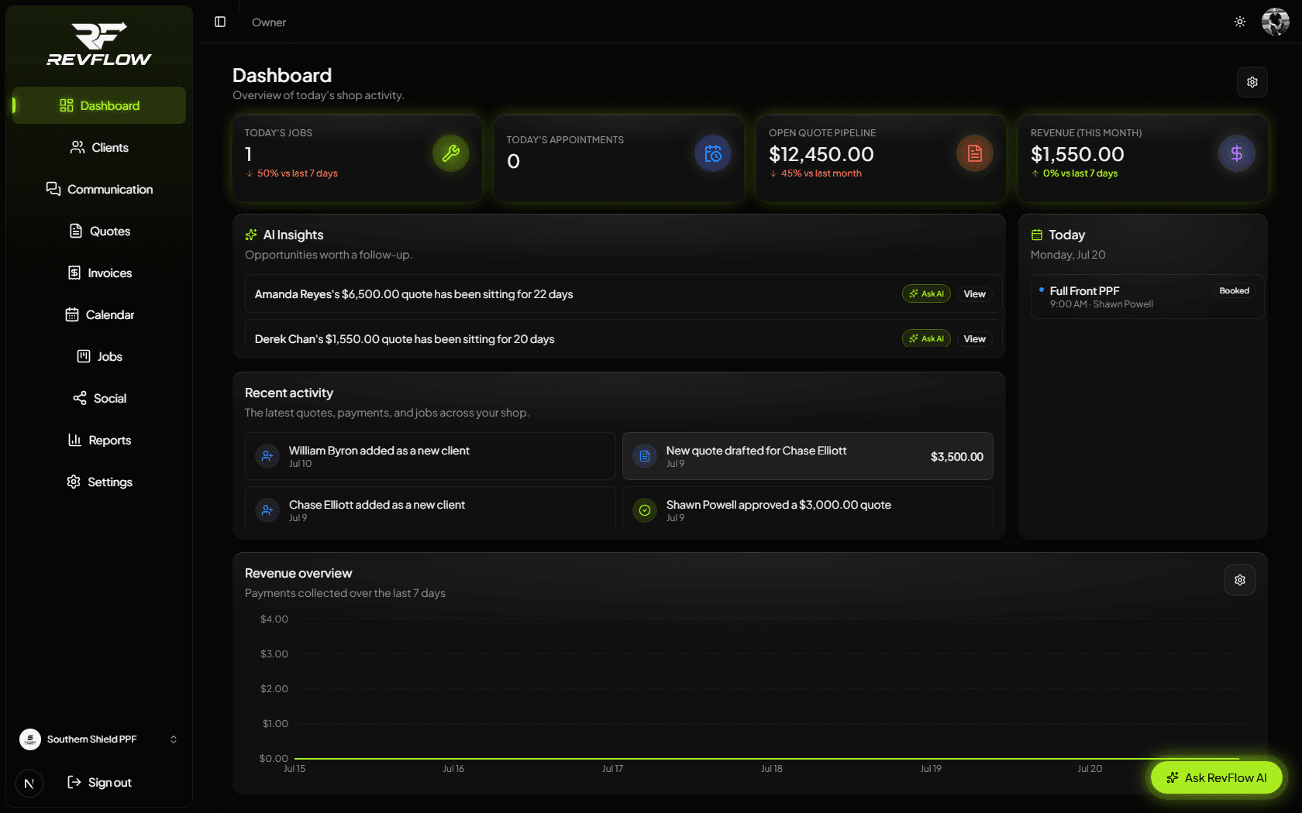This screenshot has height=813, width=1302.
Task: Open Communication in the sidebar
Action: pyautogui.click(x=99, y=189)
